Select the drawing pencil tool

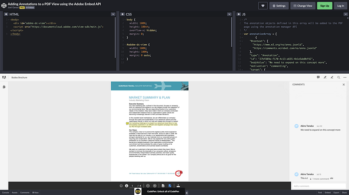click(332, 77)
